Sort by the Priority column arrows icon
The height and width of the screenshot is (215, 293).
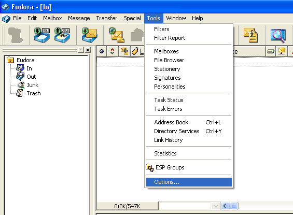[x=113, y=51]
